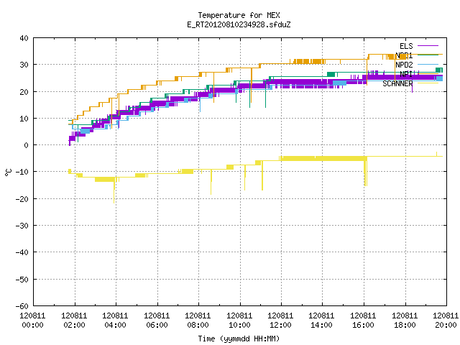Screen dimensions: 460x345
Task: Click the x-axis tick label 120811 20:00
Action: (x=446, y=321)
